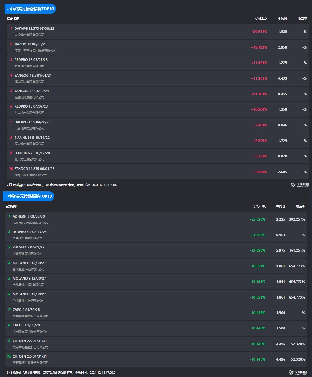The image size is (312, 377).
Task: Open JIAZHO 12 06/05/23 bond entry
Action: (158, 47)
